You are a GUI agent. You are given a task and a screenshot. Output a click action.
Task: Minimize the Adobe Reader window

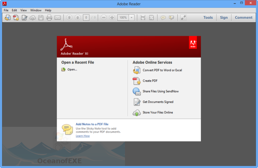pyautogui.click(x=235, y=3)
